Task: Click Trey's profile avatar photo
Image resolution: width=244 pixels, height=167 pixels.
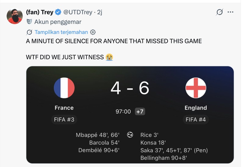Action: tap(15, 16)
